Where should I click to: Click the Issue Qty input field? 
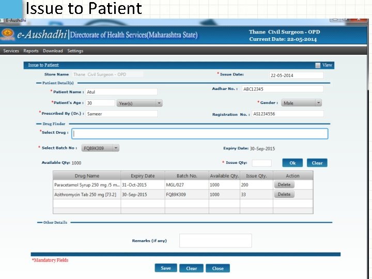(261, 163)
